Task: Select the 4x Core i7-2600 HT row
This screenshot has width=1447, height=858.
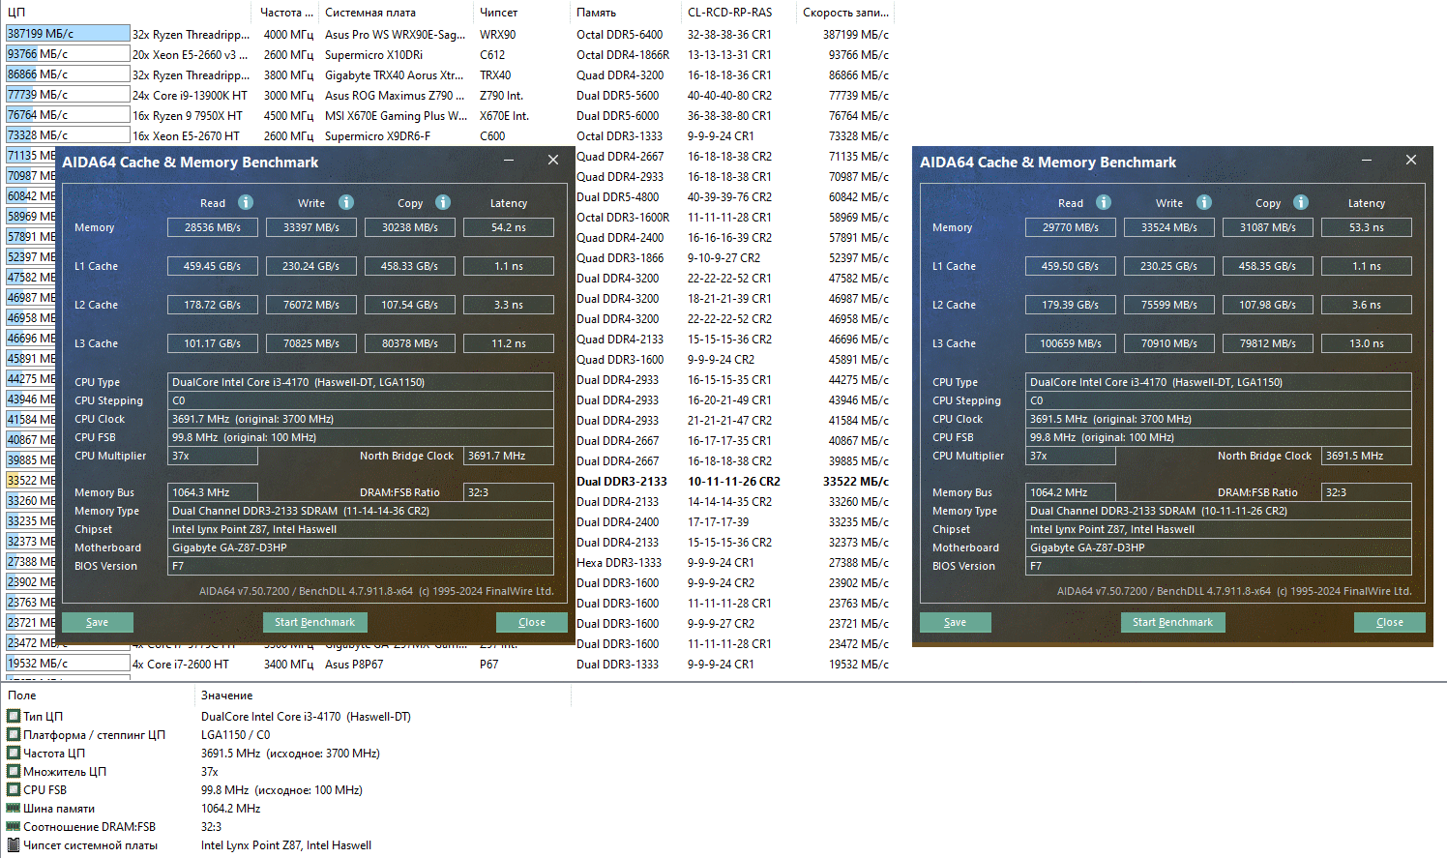Action: [x=181, y=664]
